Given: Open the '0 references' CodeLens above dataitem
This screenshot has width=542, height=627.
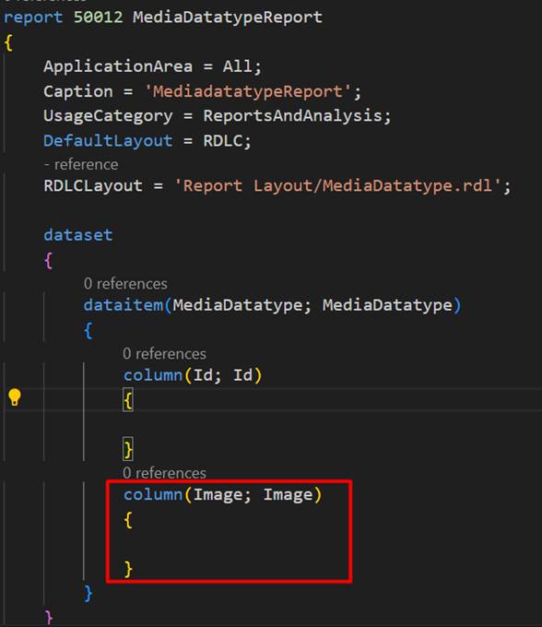Looking at the screenshot, I should pyautogui.click(x=125, y=284).
